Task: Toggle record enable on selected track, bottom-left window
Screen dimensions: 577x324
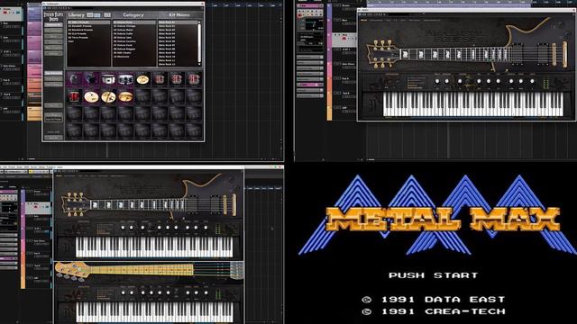Action: (36, 207)
